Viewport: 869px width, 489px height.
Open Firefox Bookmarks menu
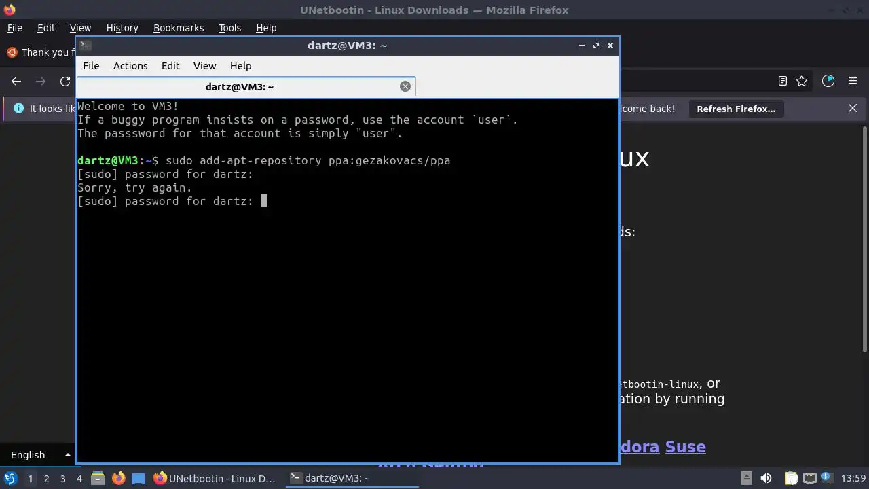pyautogui.click(x=179, y=28)
